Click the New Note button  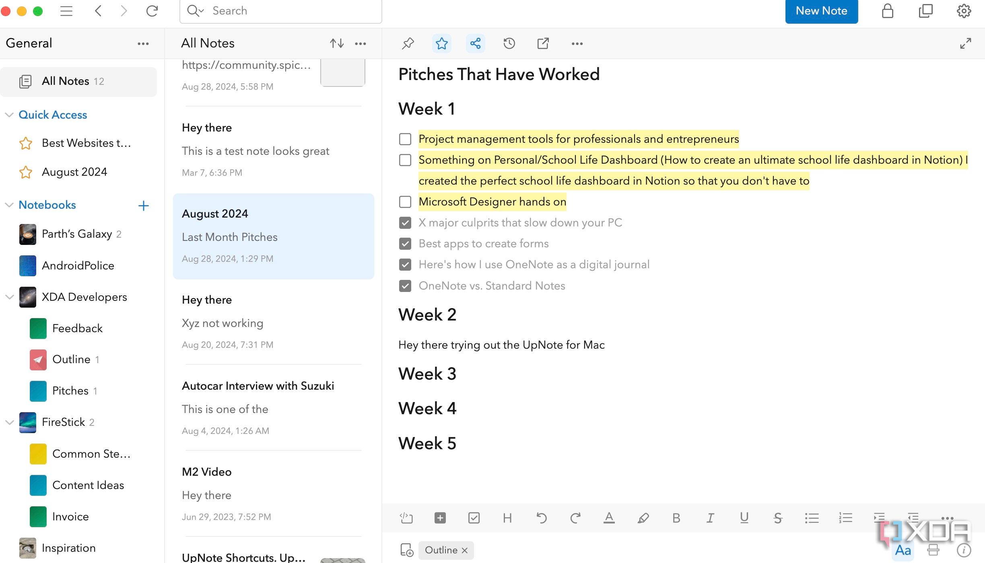point(821,11)
